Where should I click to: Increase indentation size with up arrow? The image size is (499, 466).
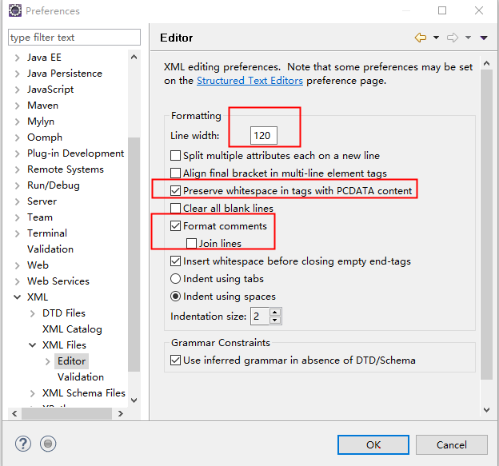275,313
